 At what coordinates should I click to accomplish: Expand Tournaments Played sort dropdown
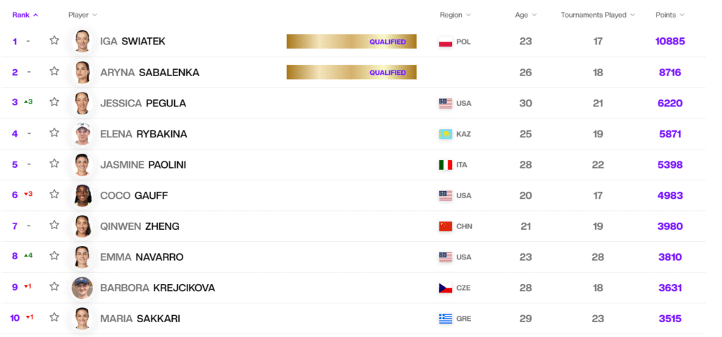tap(597, 15)
